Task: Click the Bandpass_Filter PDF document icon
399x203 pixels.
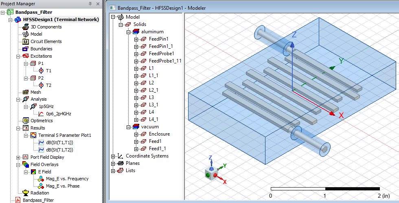Action: (x=18, y=200)
